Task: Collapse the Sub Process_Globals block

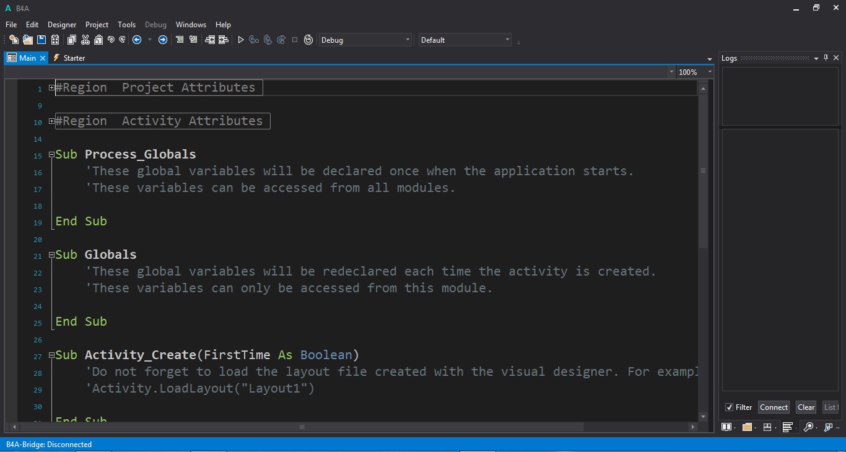Action: pyautogui.click(x=51, y=155)
